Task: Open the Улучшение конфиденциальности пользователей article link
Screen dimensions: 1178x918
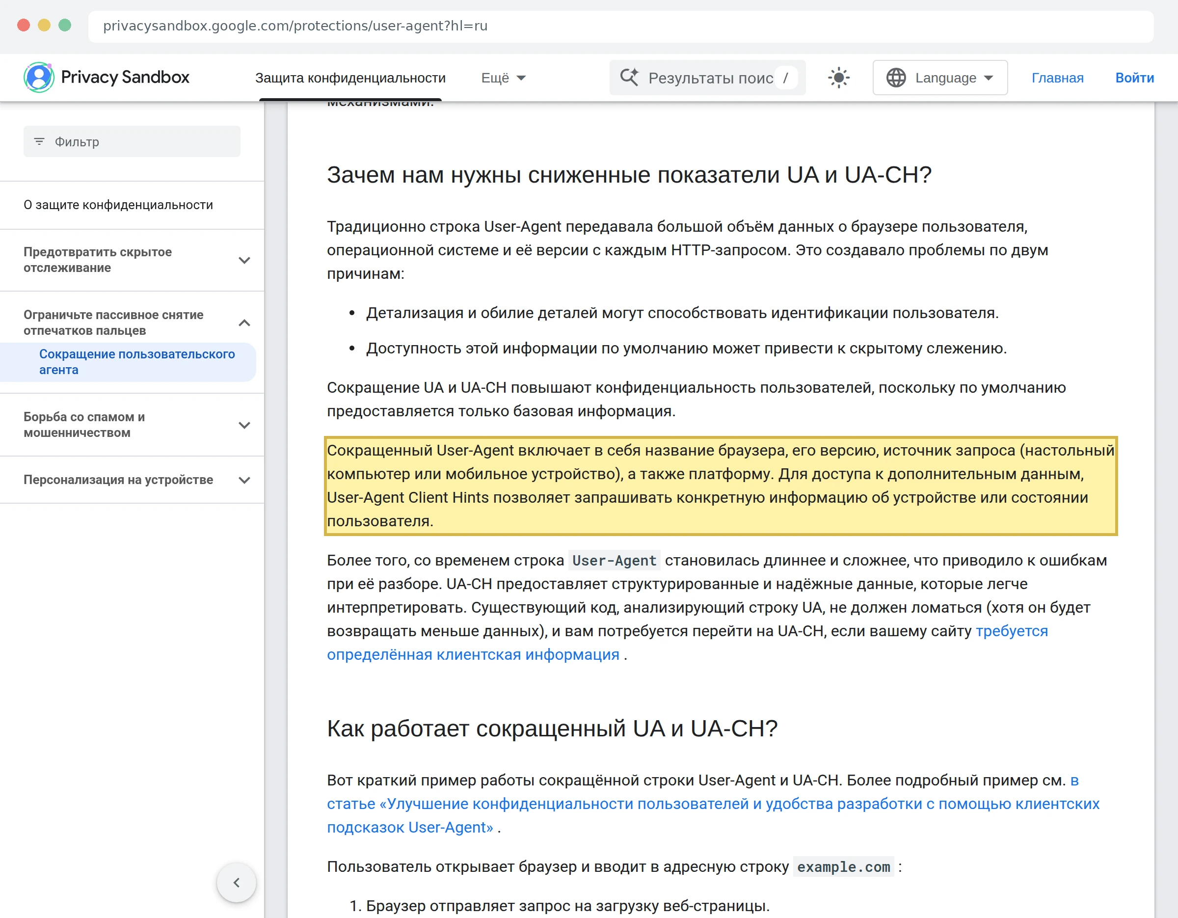Action: [713, 804]
